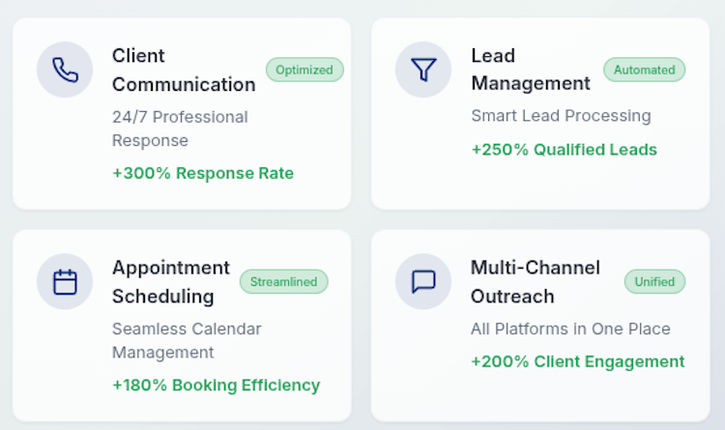
Task: Select the 24/7 Professional Response description
Action: click(180, 129)
